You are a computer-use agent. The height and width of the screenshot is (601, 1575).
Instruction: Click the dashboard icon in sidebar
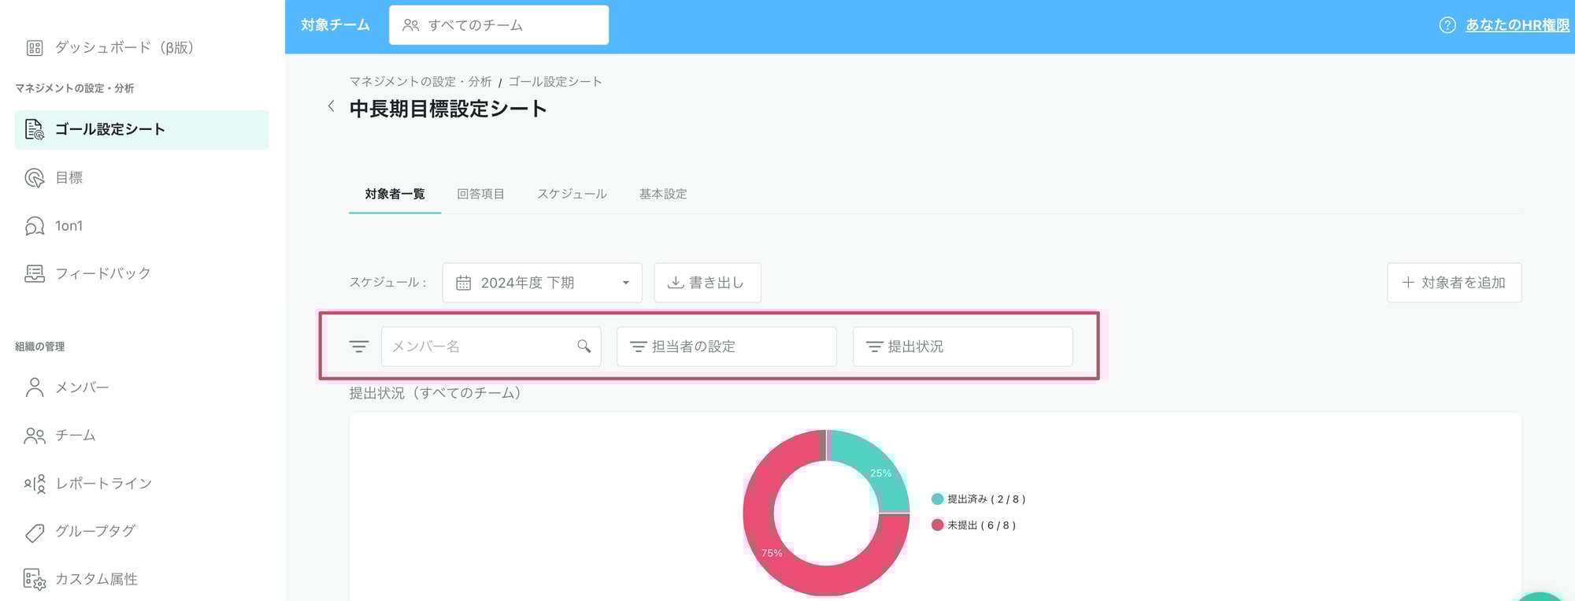point(34,48)
